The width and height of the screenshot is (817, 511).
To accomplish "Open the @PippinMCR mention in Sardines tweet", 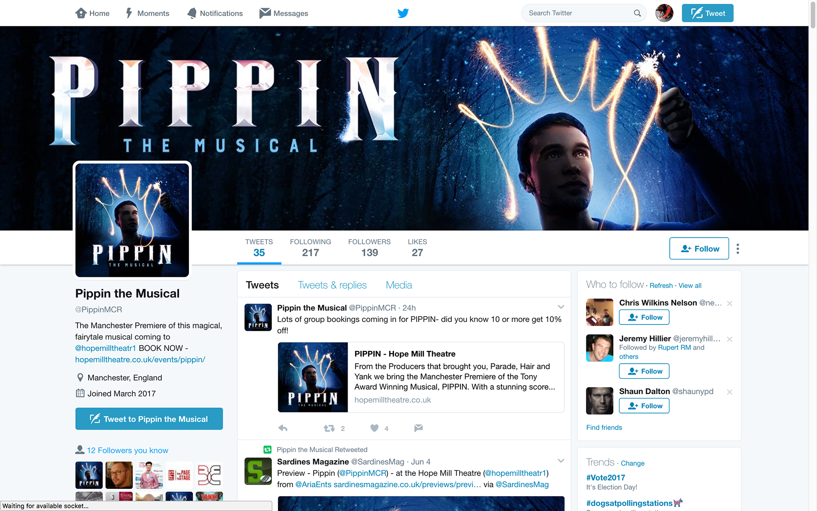I will pyautogui.click(x=363, y=473).
